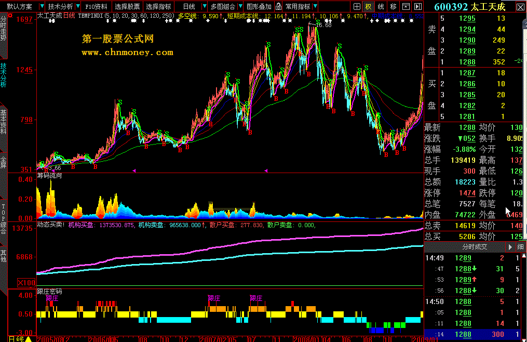Image resolution: width=527 pixels, height=342 pixels.
Task: Click the 总买 5206 value
Action: coord(467,236)
